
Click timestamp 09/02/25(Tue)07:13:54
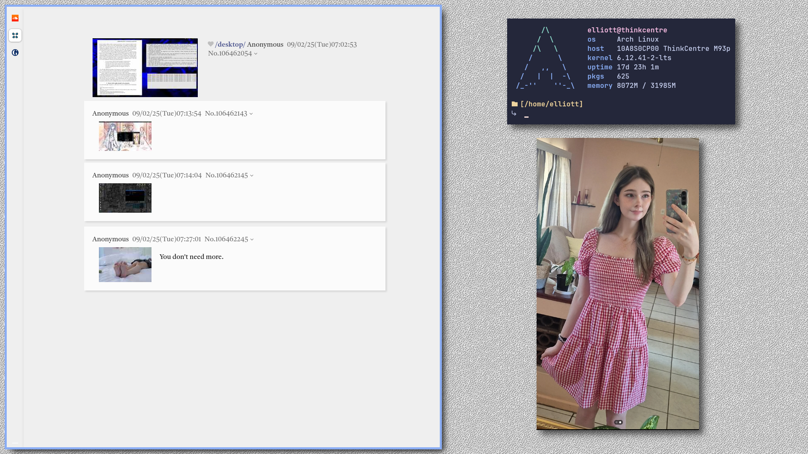click(167, 113)
